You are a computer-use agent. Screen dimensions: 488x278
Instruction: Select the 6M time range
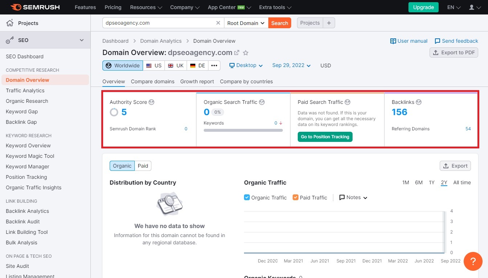pos(419,182)
